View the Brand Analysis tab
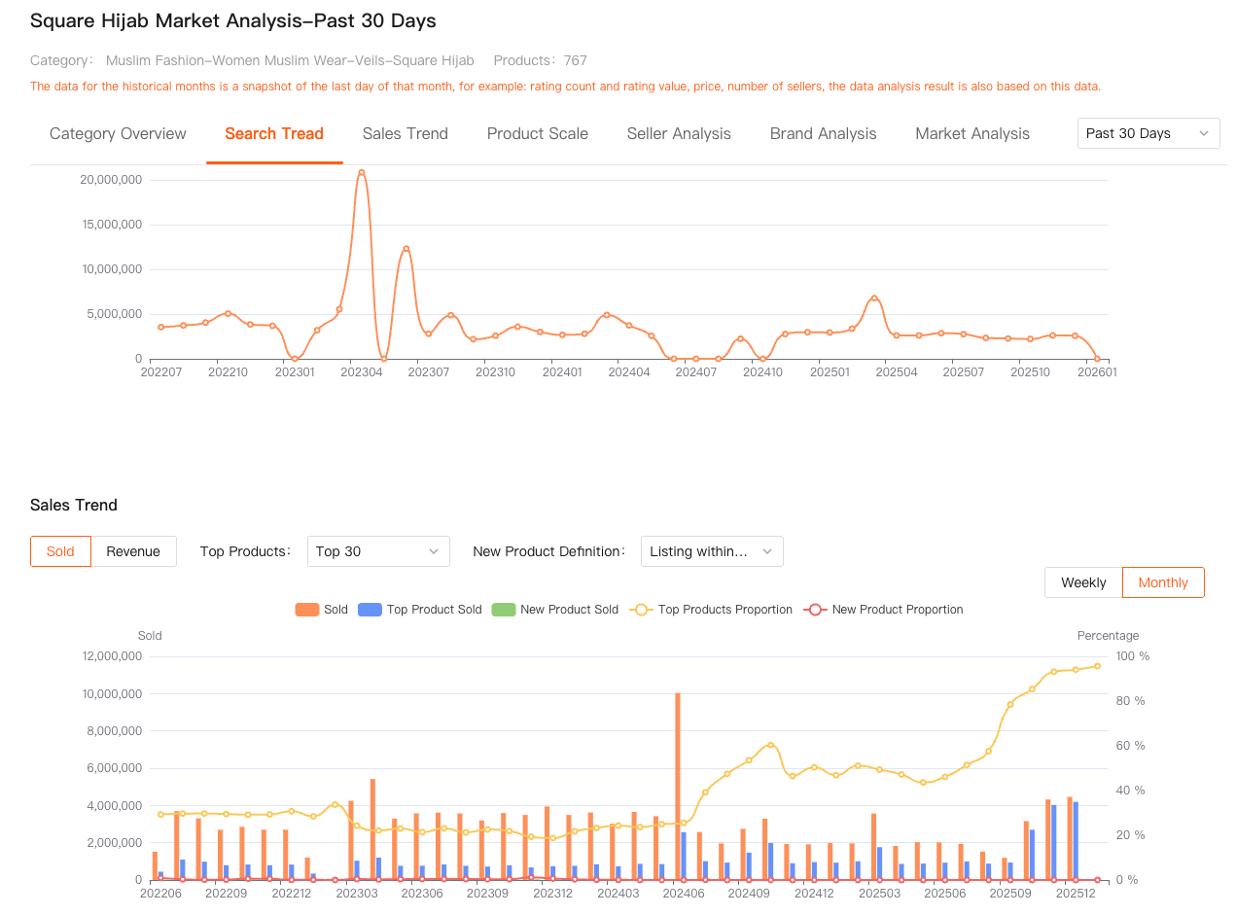Screen dimensions: 1236x915 (x=823, y=134)
